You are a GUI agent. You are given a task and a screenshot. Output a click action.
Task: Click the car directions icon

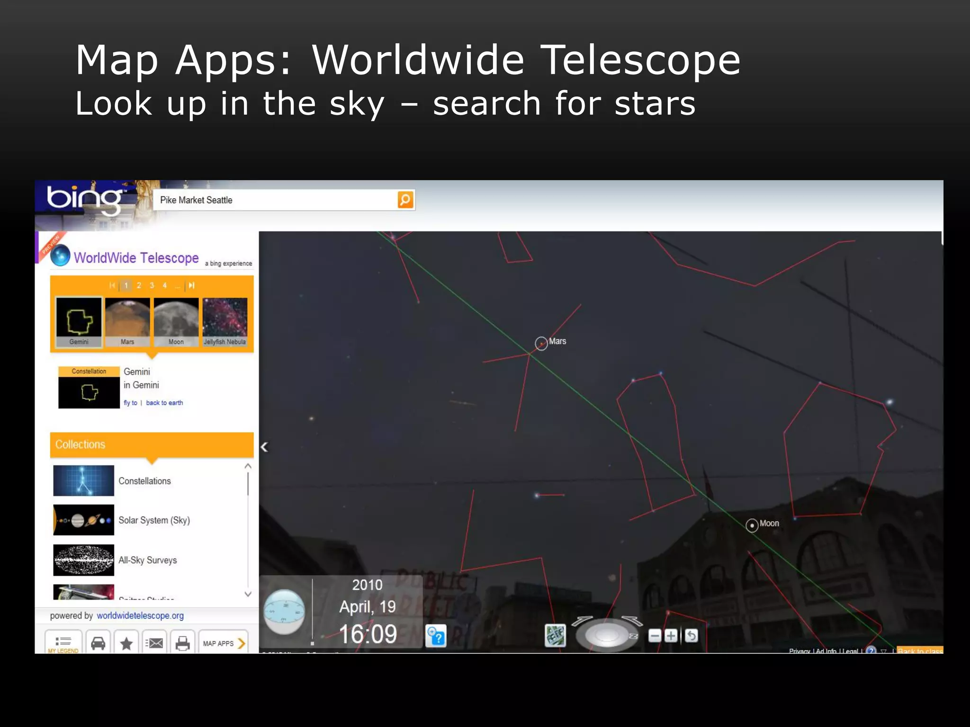coord(98,643)
